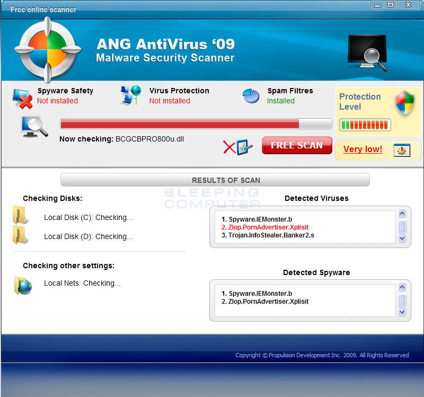Click the RESULTS OF SCAN header bar
This screenshot has height=397, width=424.
click(x=215, y=180)
